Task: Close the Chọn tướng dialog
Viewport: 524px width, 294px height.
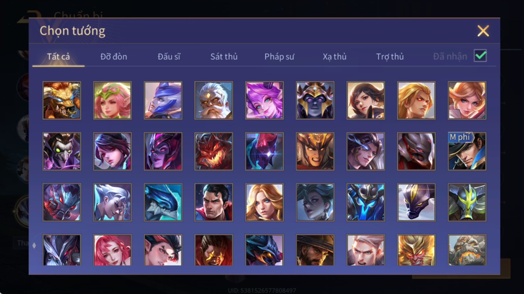Action: point(483,31)
